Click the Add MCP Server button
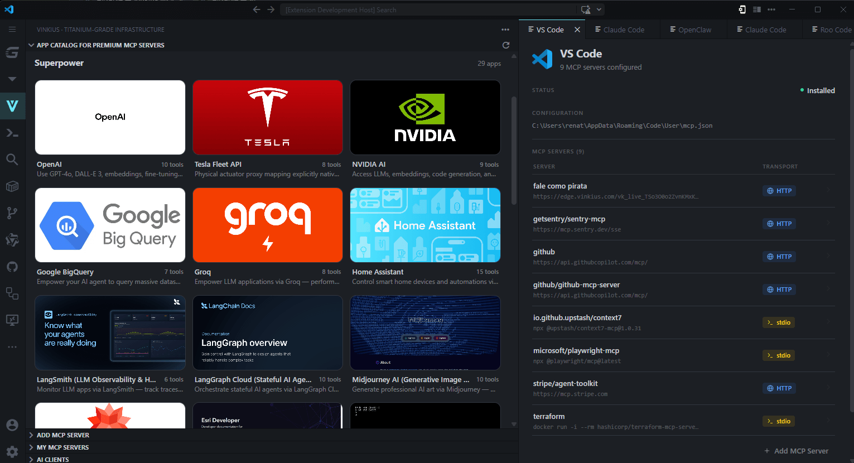This screenshot has width=854, height=463. coord(796,451)
